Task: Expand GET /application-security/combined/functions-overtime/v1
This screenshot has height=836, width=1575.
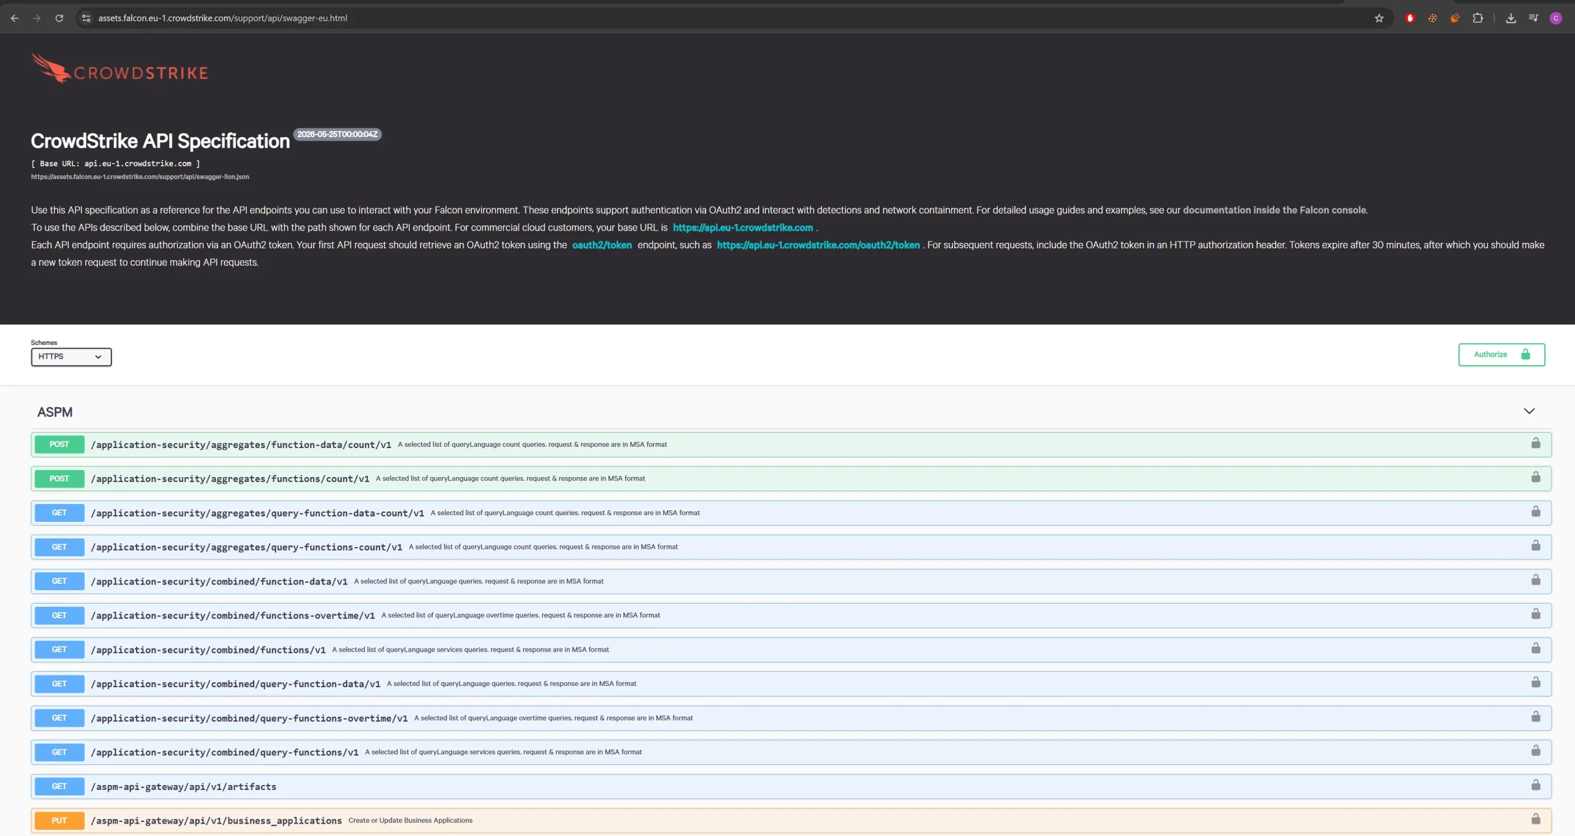Action: pyautogui.click(x=791, y=615)
